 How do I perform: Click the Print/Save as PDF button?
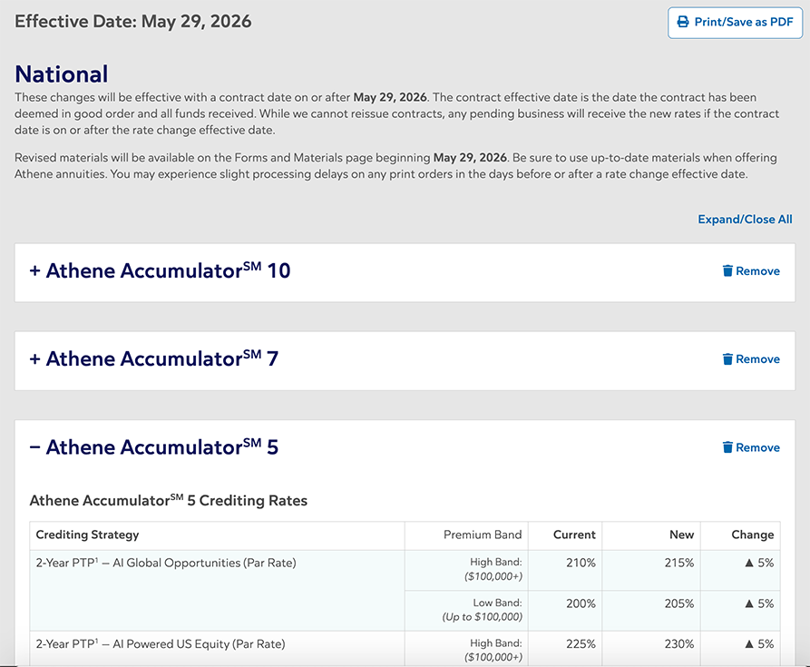[735, 23]
